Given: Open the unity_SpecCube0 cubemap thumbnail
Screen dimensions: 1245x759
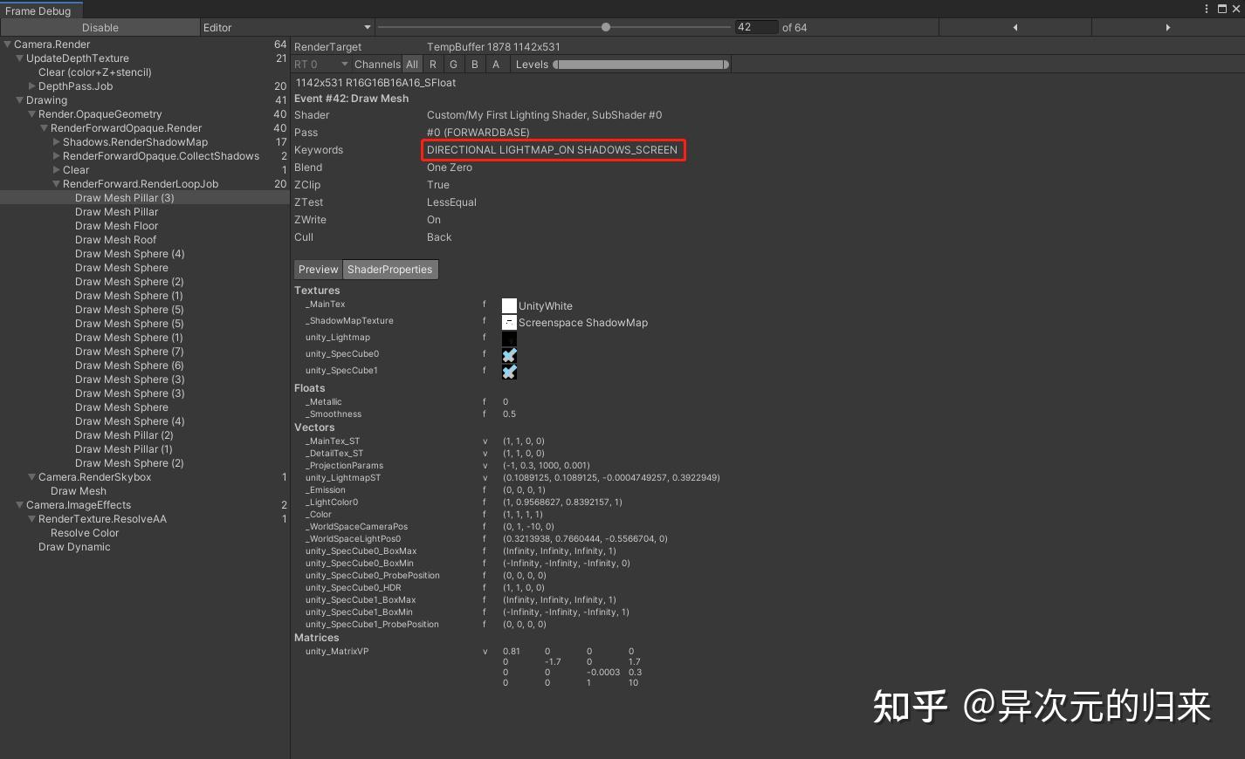Looking at the screenshot, I should (x=509, y=354).
